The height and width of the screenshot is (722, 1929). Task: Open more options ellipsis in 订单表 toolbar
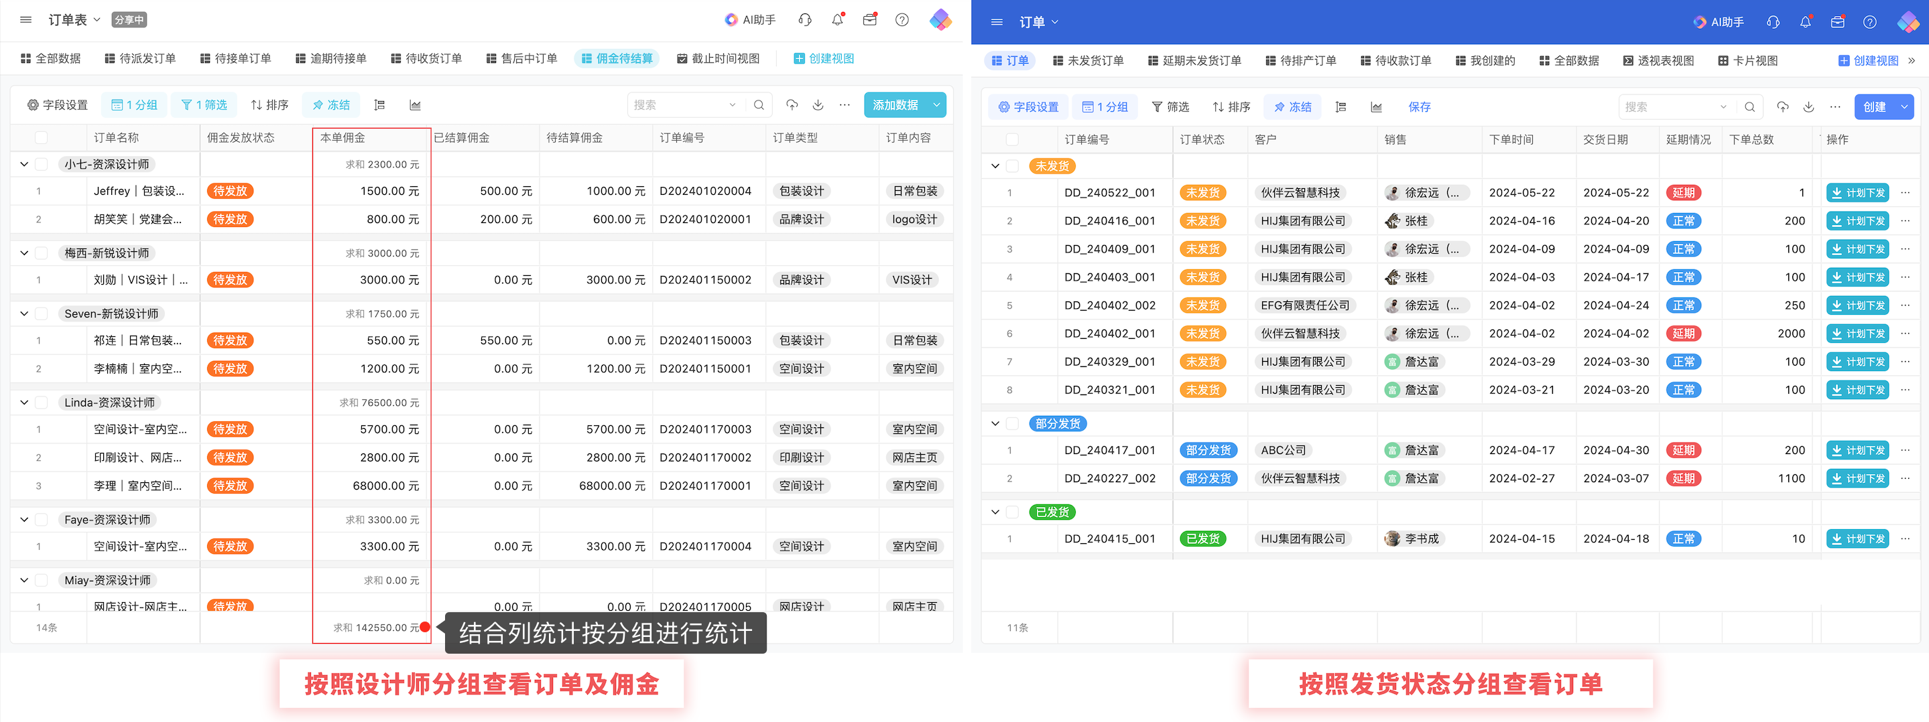(845, 106)
